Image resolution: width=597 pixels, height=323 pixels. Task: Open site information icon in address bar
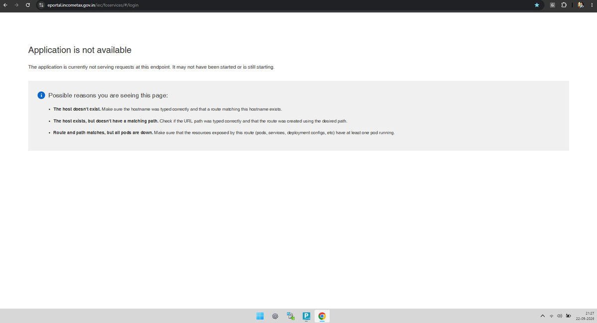(41, 4)
